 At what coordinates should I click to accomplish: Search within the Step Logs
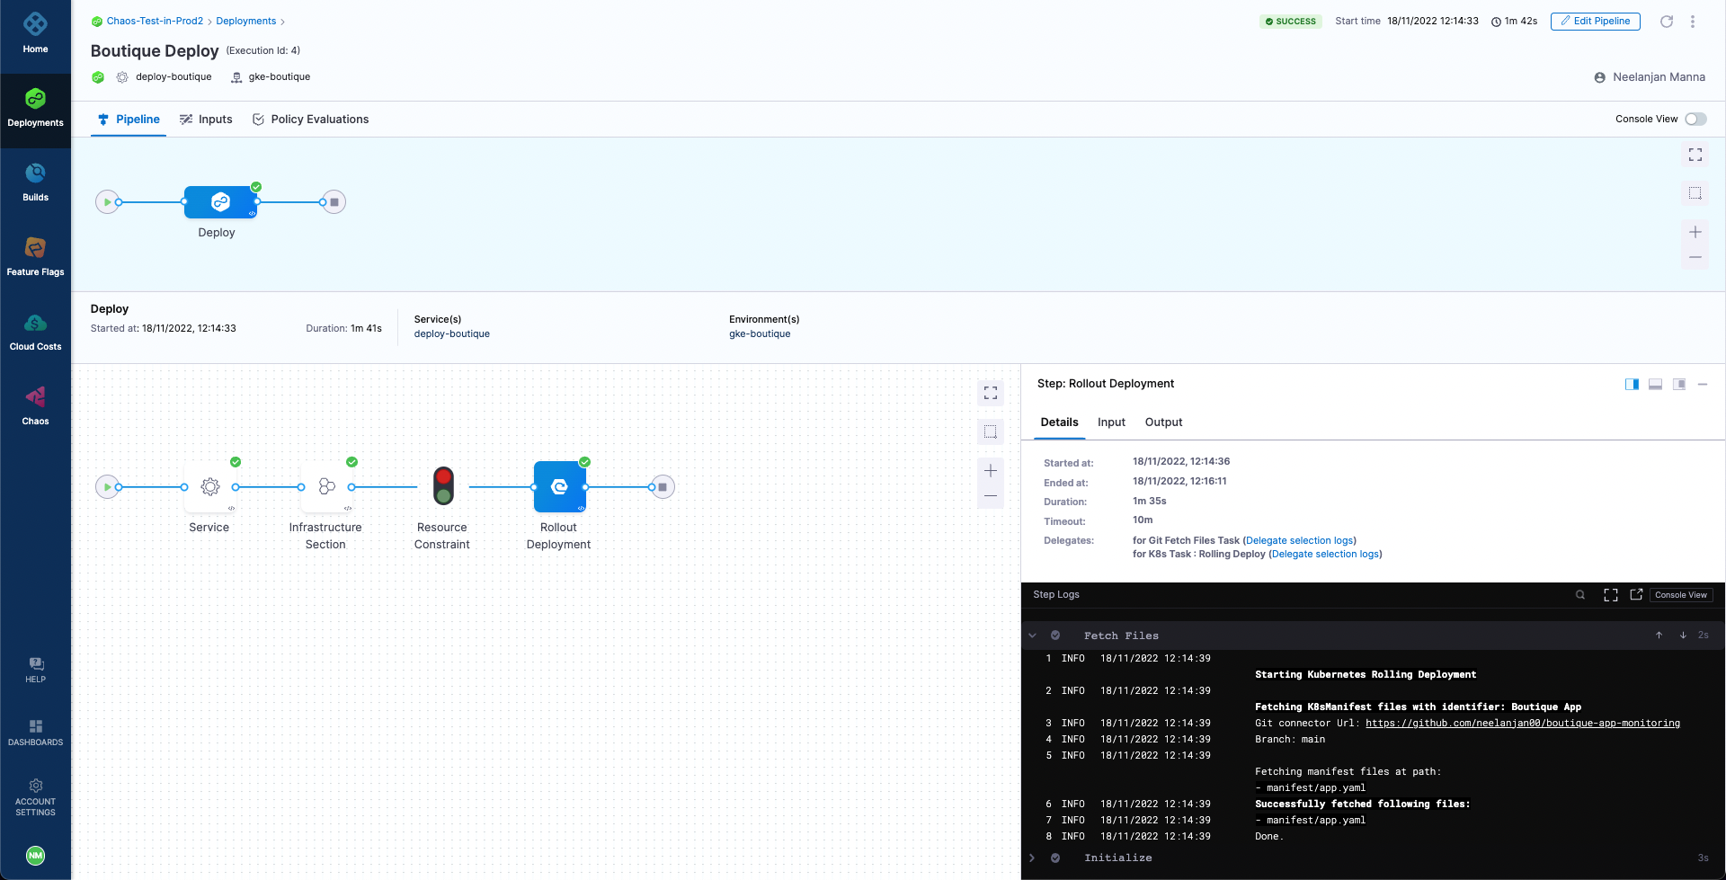(x=1579, y=594)
